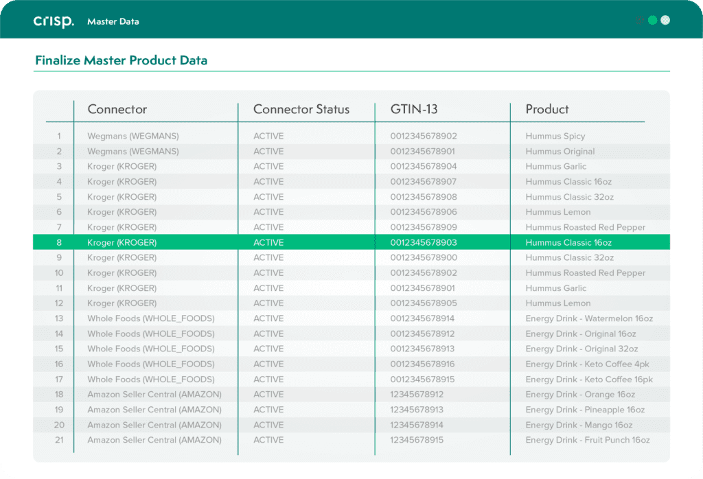Click GTIN 12345678915 in Amazon row 21

417,440
